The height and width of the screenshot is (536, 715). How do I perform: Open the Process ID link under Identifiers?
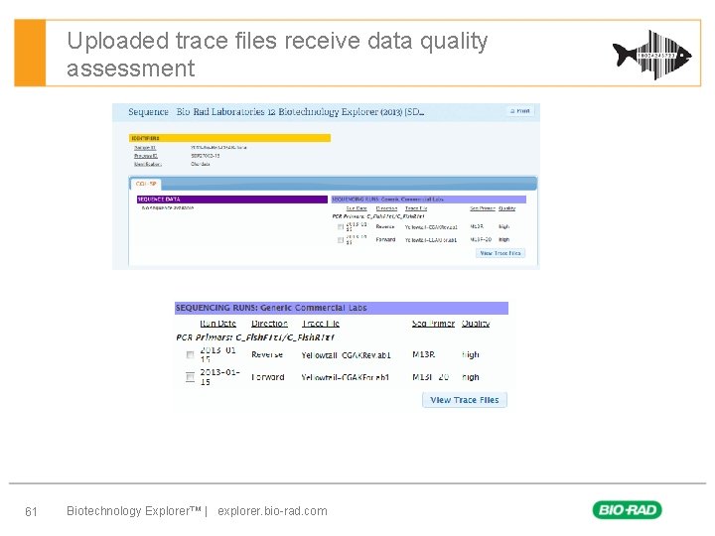pos(145,156)
